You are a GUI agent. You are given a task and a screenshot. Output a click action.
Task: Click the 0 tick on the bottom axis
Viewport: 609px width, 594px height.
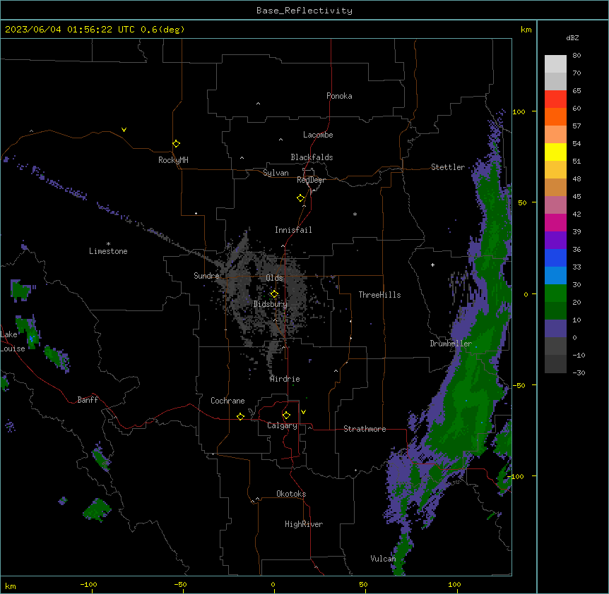tap(273, 585)
